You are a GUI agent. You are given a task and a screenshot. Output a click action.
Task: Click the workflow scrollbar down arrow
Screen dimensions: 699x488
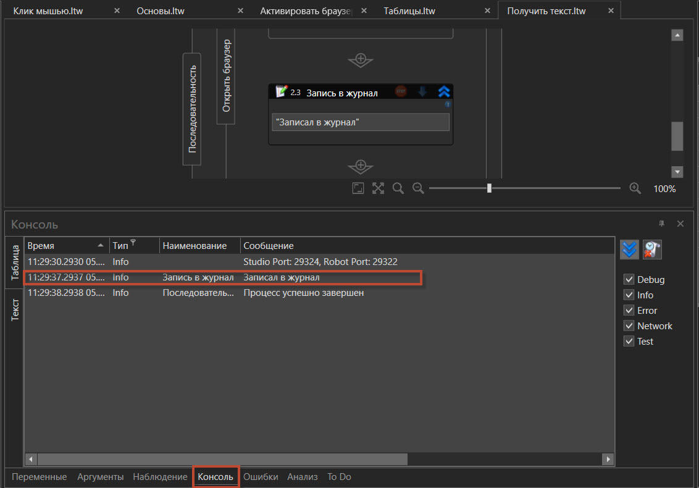click(677, 172)
